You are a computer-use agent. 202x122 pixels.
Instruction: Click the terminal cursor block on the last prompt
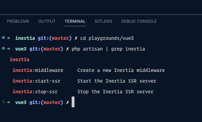pos(73,102)
